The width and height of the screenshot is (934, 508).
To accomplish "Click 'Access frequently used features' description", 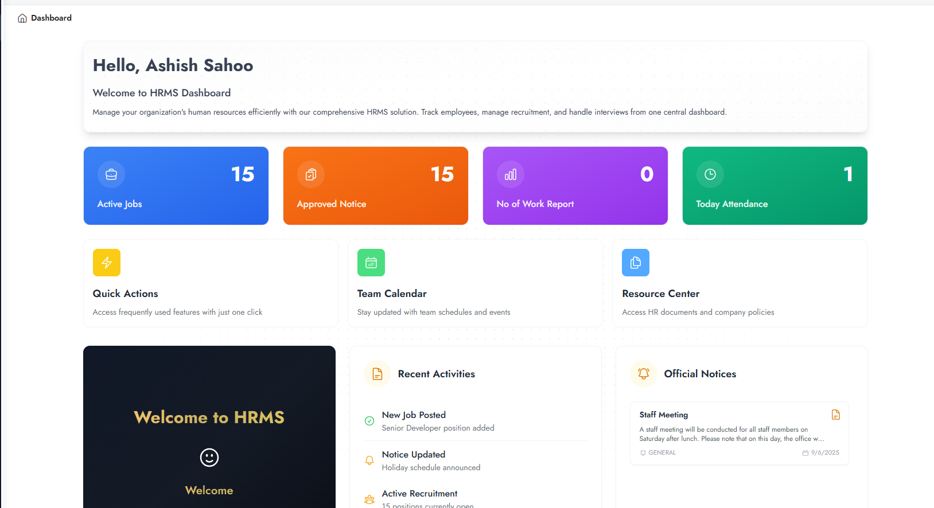I will click(177, 312).
